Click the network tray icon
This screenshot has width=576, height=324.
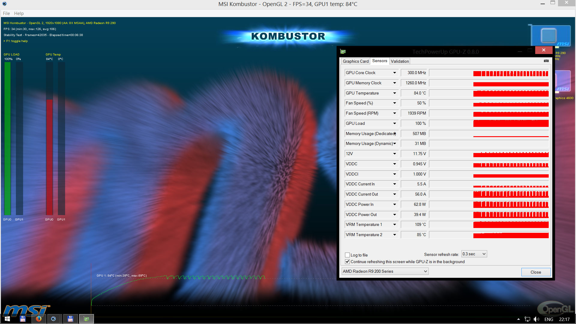pos(527,319)
